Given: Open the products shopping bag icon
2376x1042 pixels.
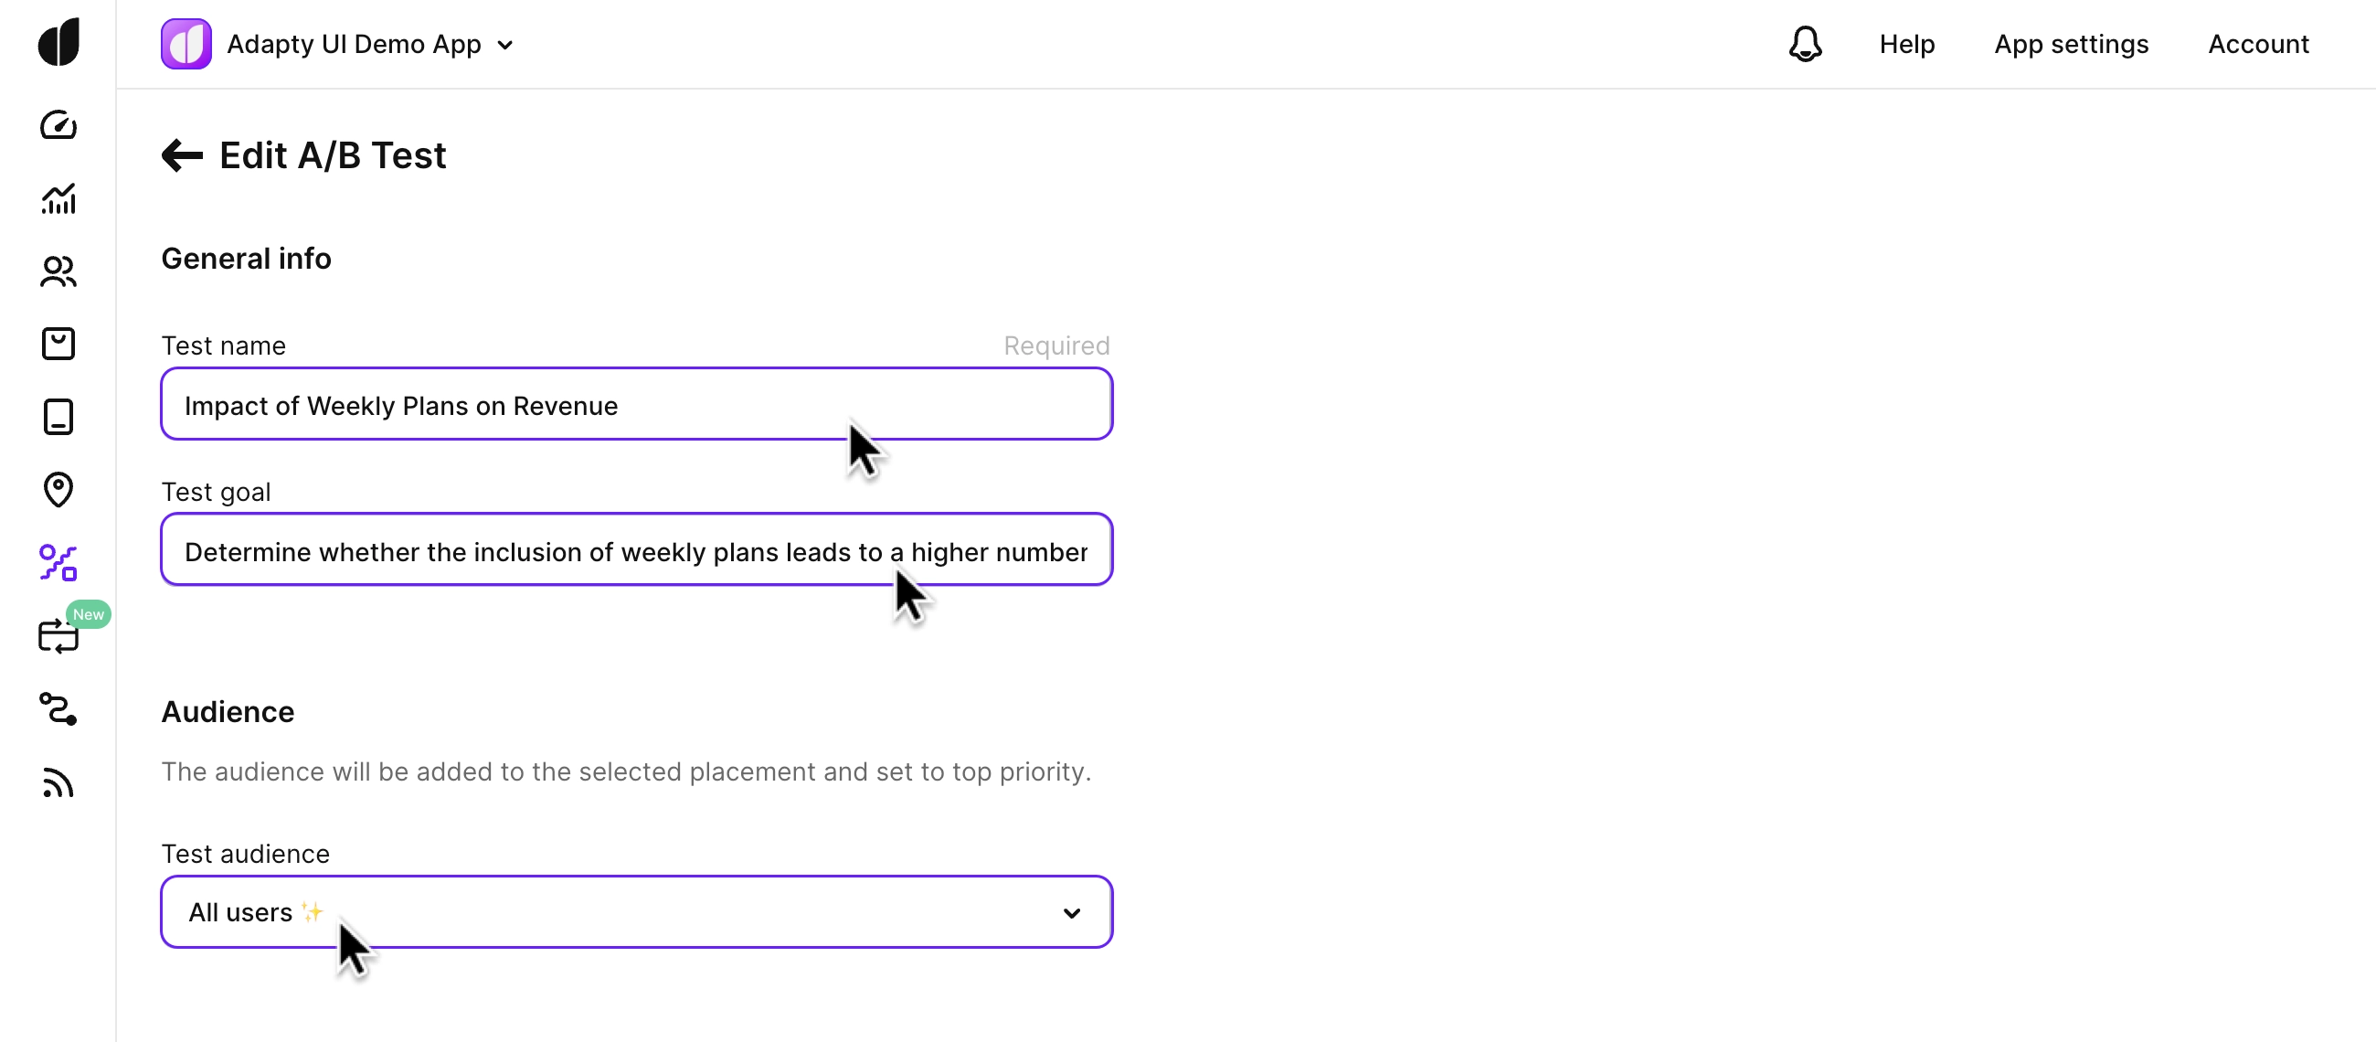Looking at the screenshot, I should pyautogui.click(x=58, y=345).
